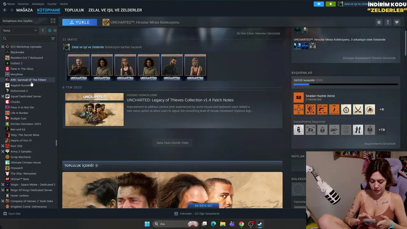Click the achievements progress bar
Image resolution: width=407 pixels, height=229 pixels.
346,85
